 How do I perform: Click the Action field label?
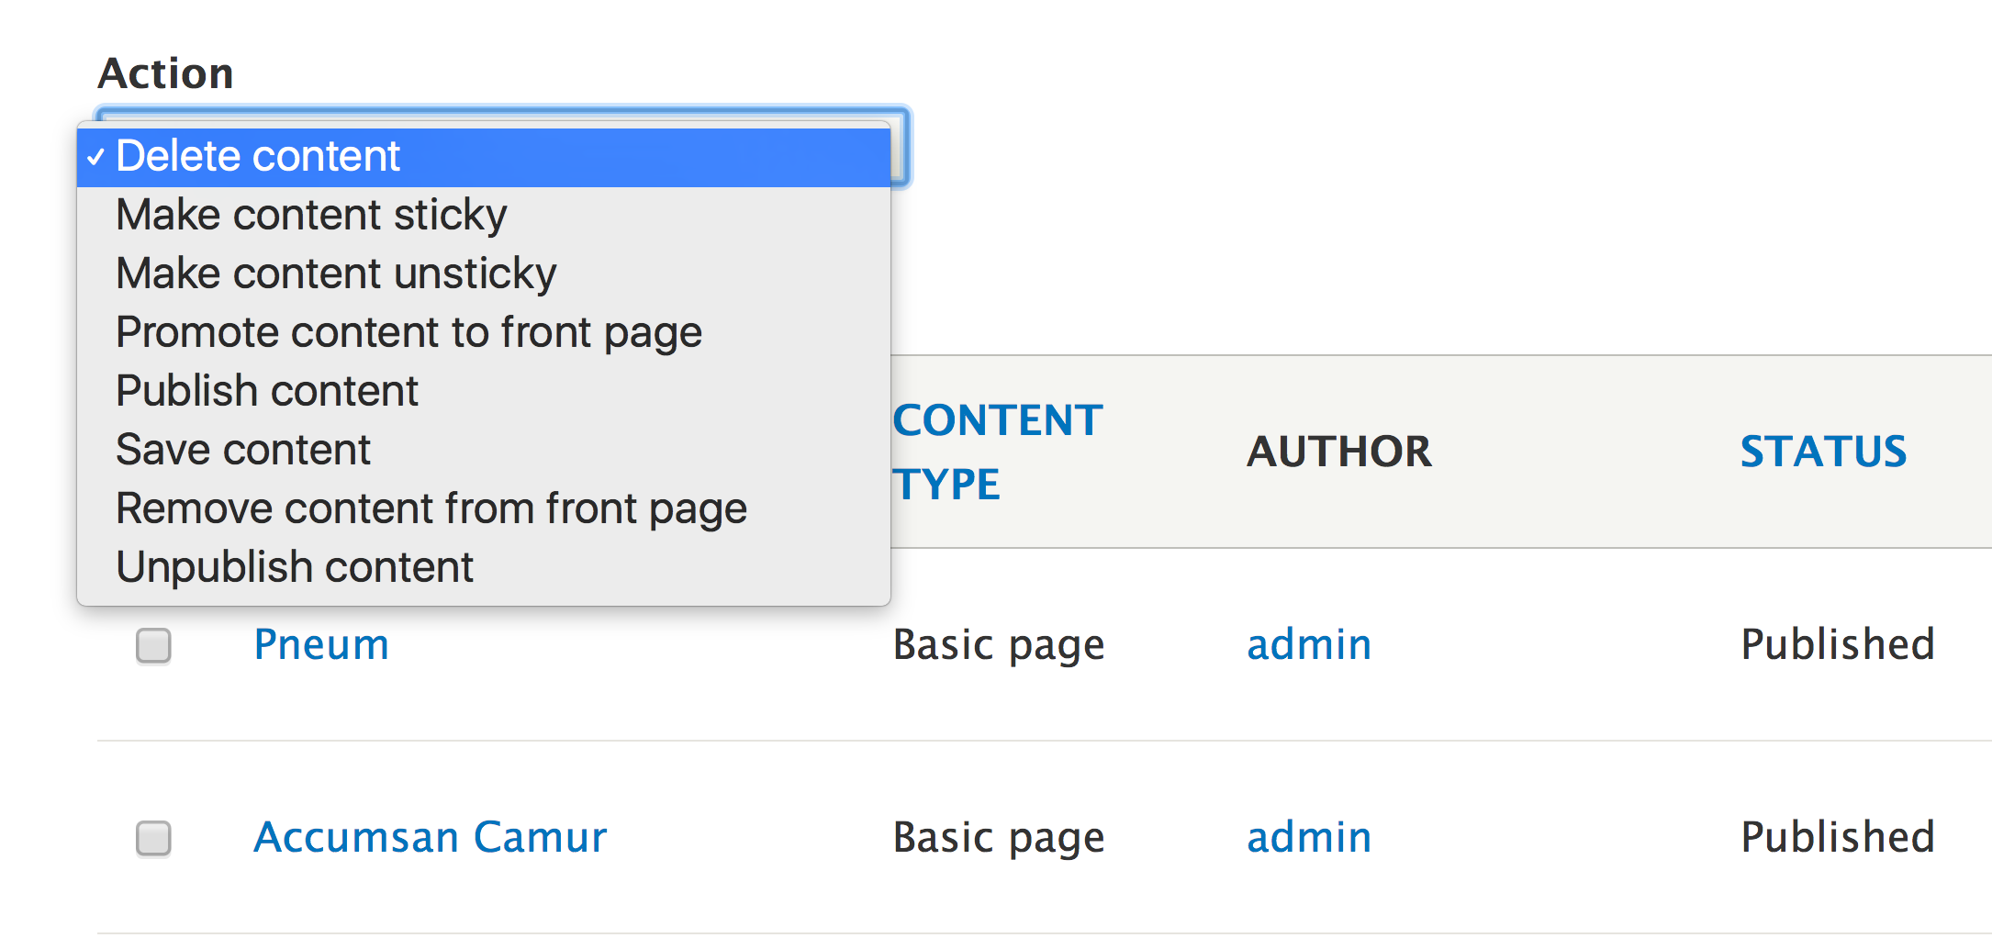click(x=166, y=73)
